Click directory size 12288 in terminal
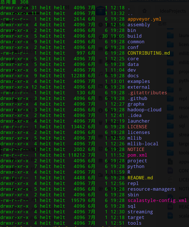The height and width of the screenshot is (227, 189). pyautogui.click(x=78, y=76)
